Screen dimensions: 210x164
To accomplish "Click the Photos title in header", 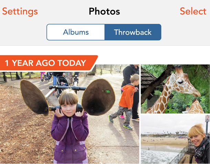I will (x=104, y=11).
